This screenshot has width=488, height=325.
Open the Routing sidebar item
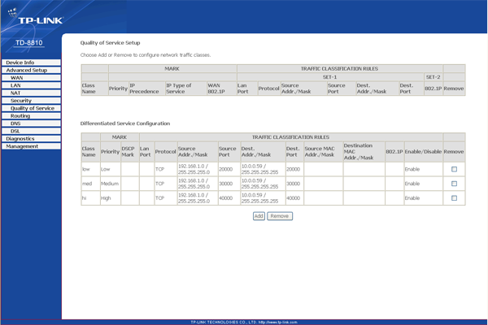coord(31,115)
